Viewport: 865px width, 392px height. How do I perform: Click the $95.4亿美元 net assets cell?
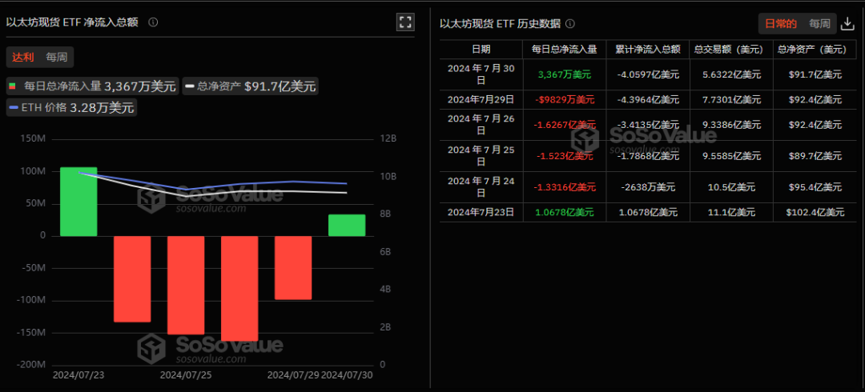(x=815, y=187)
